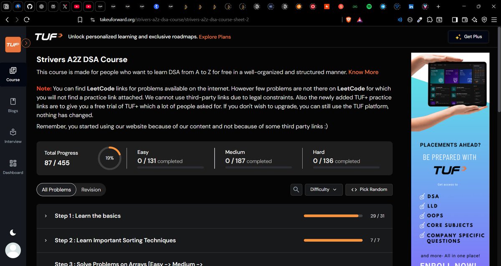Open Brave Shields lion icon
Screen dimensions: 501x266
coord(349,20)
